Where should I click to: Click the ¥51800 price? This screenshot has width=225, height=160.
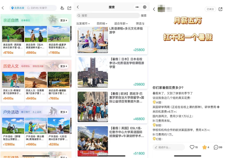click(x=139, y=154)
